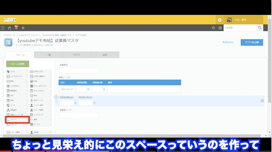This screenshot has height=152, width=272.
Task: Click the フォームを保存 button
Action: (x=17, y=64)
